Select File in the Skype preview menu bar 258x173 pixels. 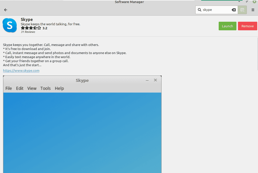8,88
